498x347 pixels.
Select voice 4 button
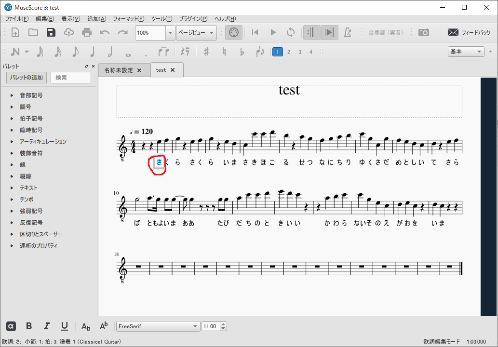click(311, 52)
